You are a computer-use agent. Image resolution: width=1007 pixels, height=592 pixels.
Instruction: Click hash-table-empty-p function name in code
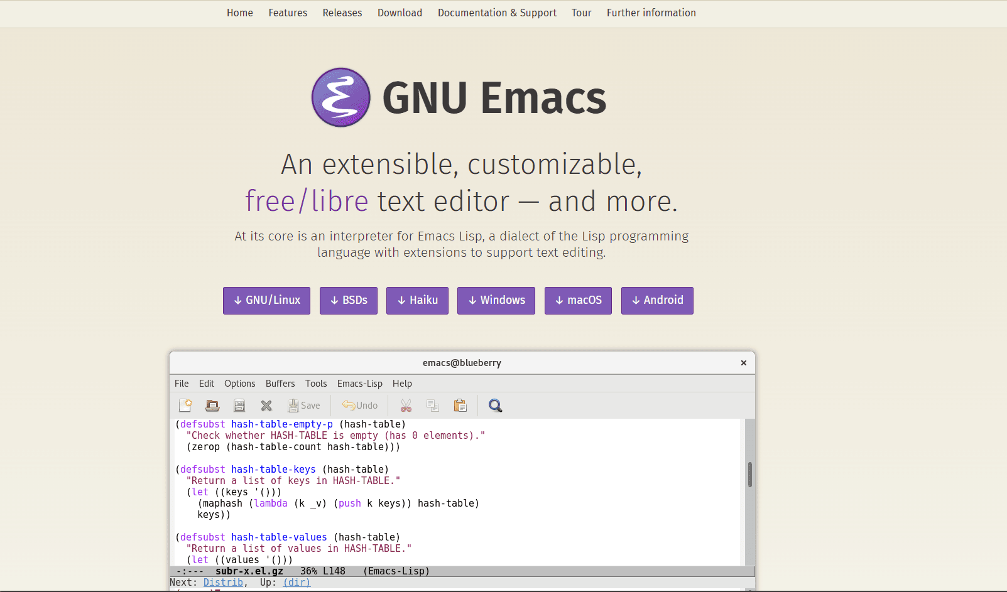tap(282, 424)
